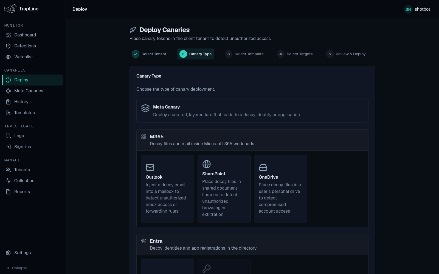
Task: Click the Canary Type card heading
Action: coord(149,76)
